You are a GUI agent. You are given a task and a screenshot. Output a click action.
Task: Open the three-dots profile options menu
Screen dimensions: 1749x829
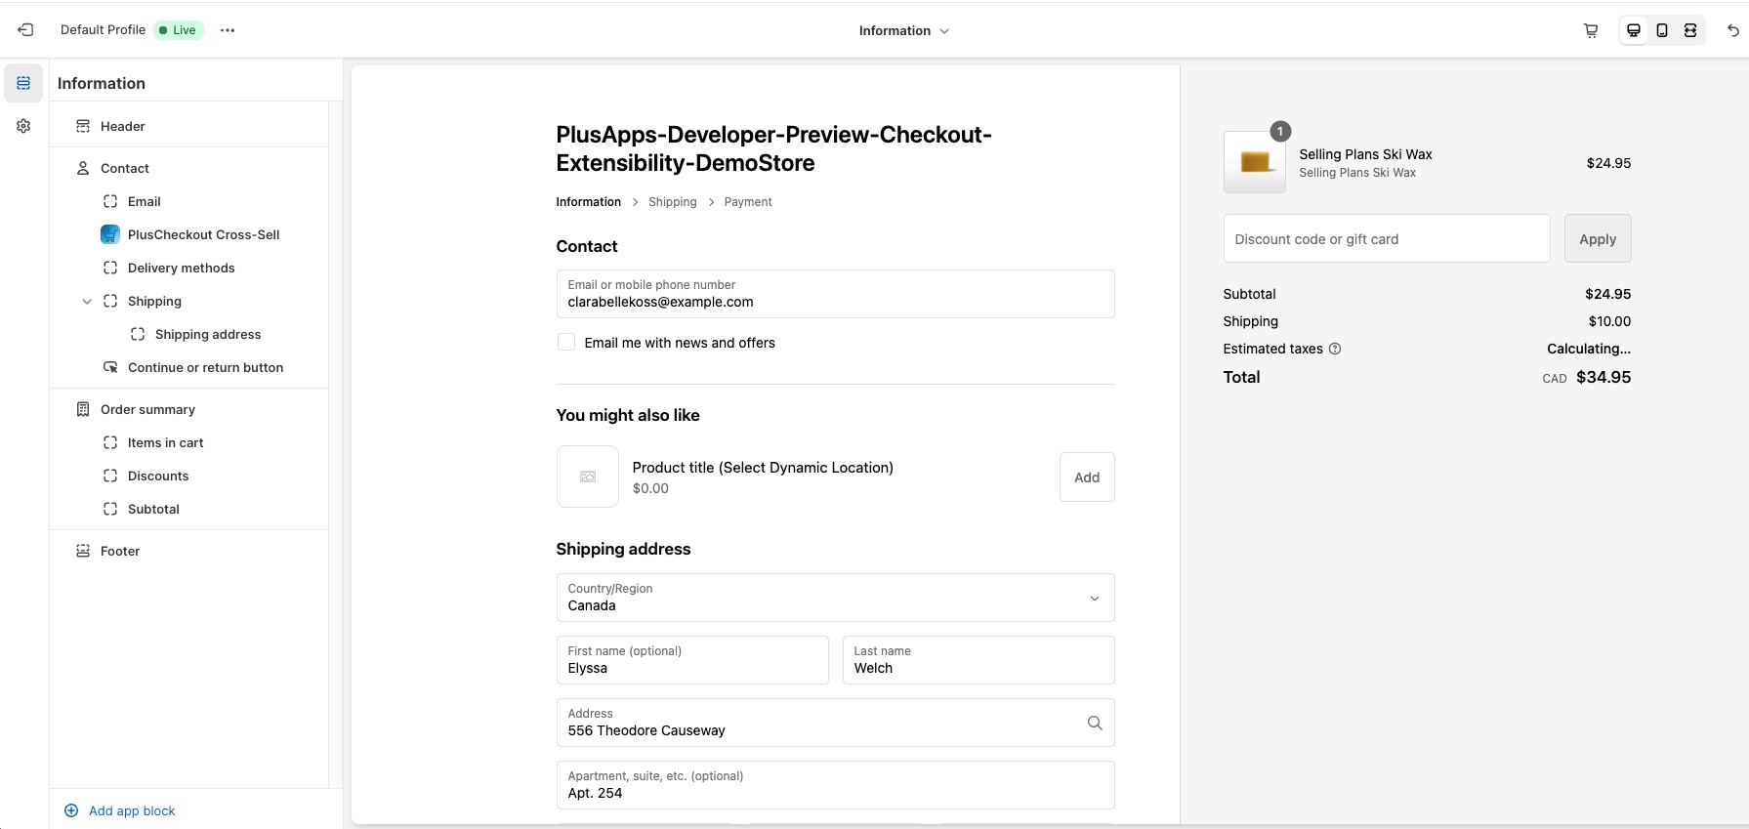(x=228, y=30)
